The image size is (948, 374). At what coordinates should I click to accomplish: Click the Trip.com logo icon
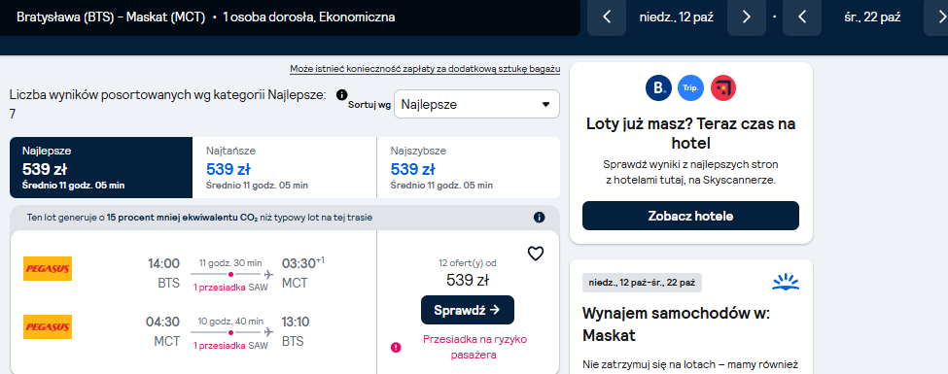point(690,87)
